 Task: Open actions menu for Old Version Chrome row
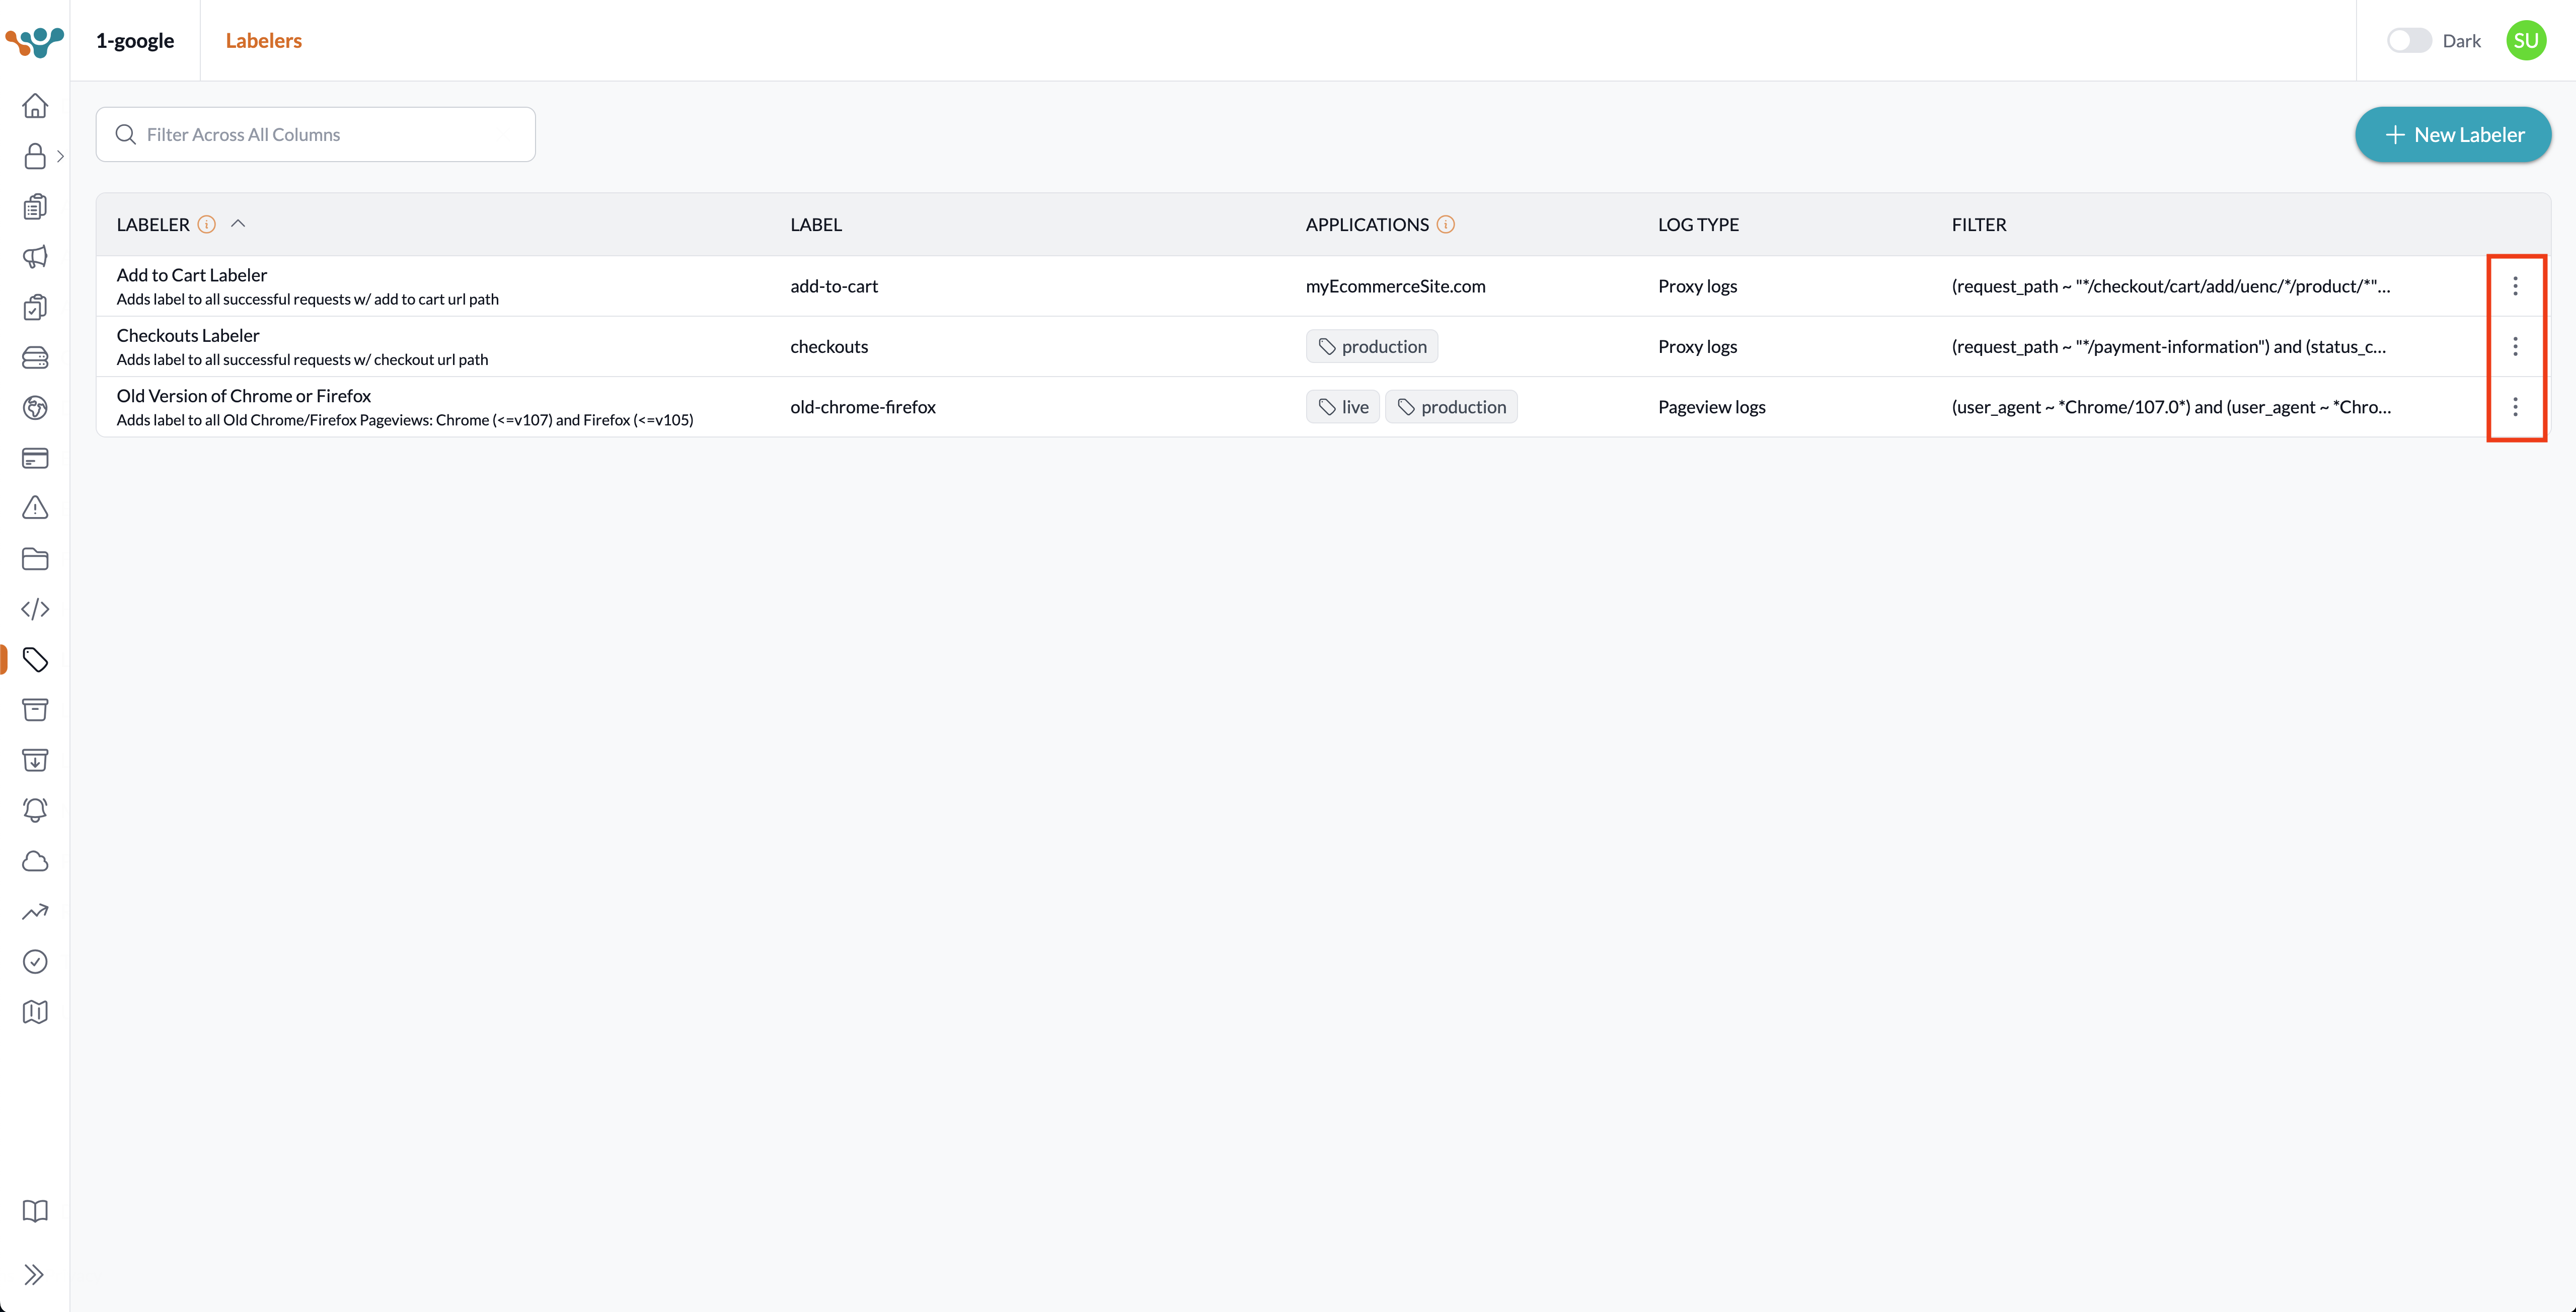pos(2515,407)
